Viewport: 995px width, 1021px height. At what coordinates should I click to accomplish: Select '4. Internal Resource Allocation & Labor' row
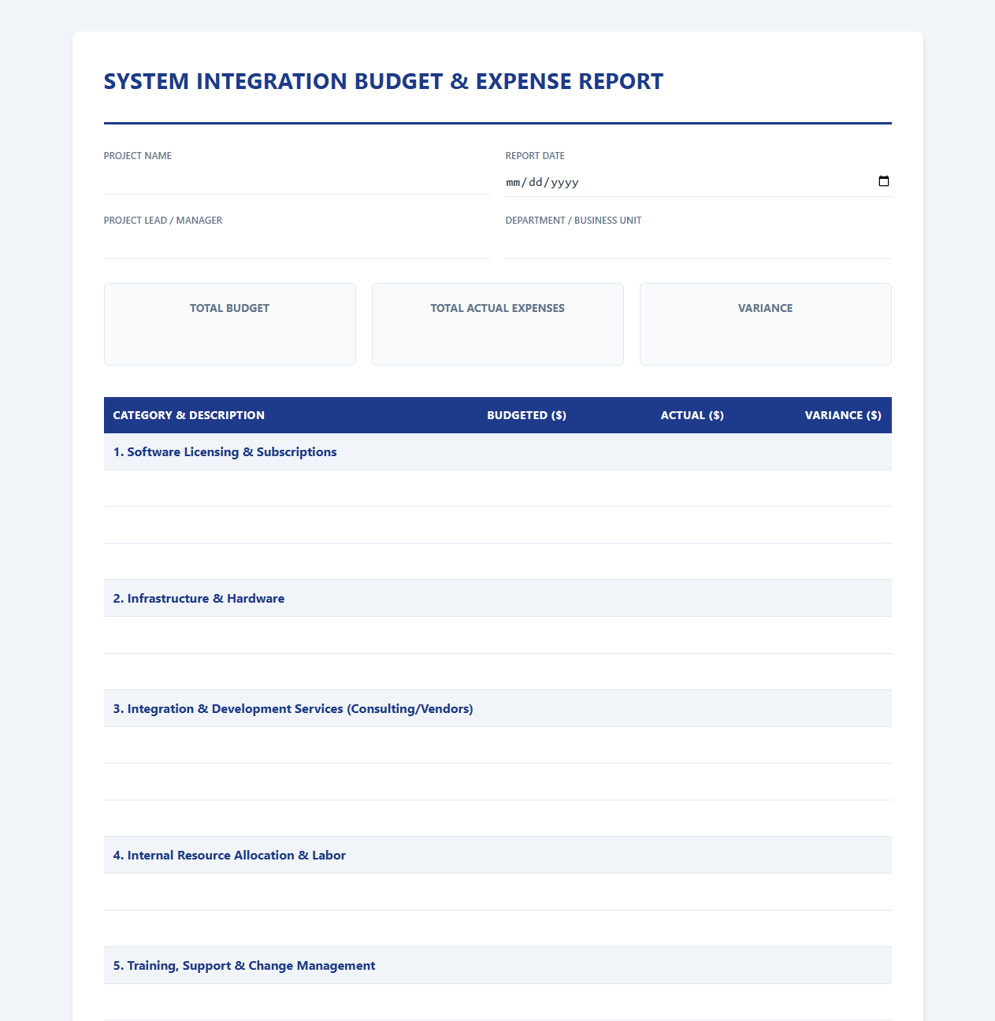[x=498, y=856]
